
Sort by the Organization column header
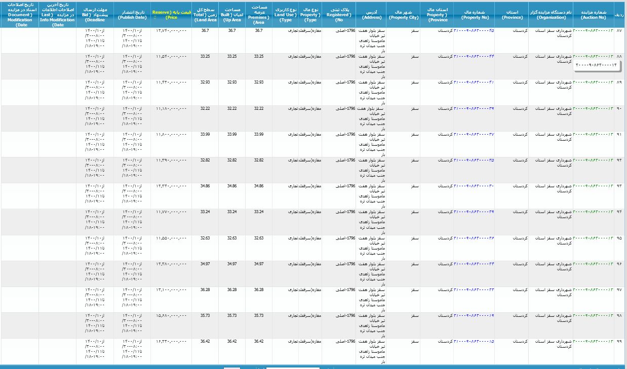551,14
